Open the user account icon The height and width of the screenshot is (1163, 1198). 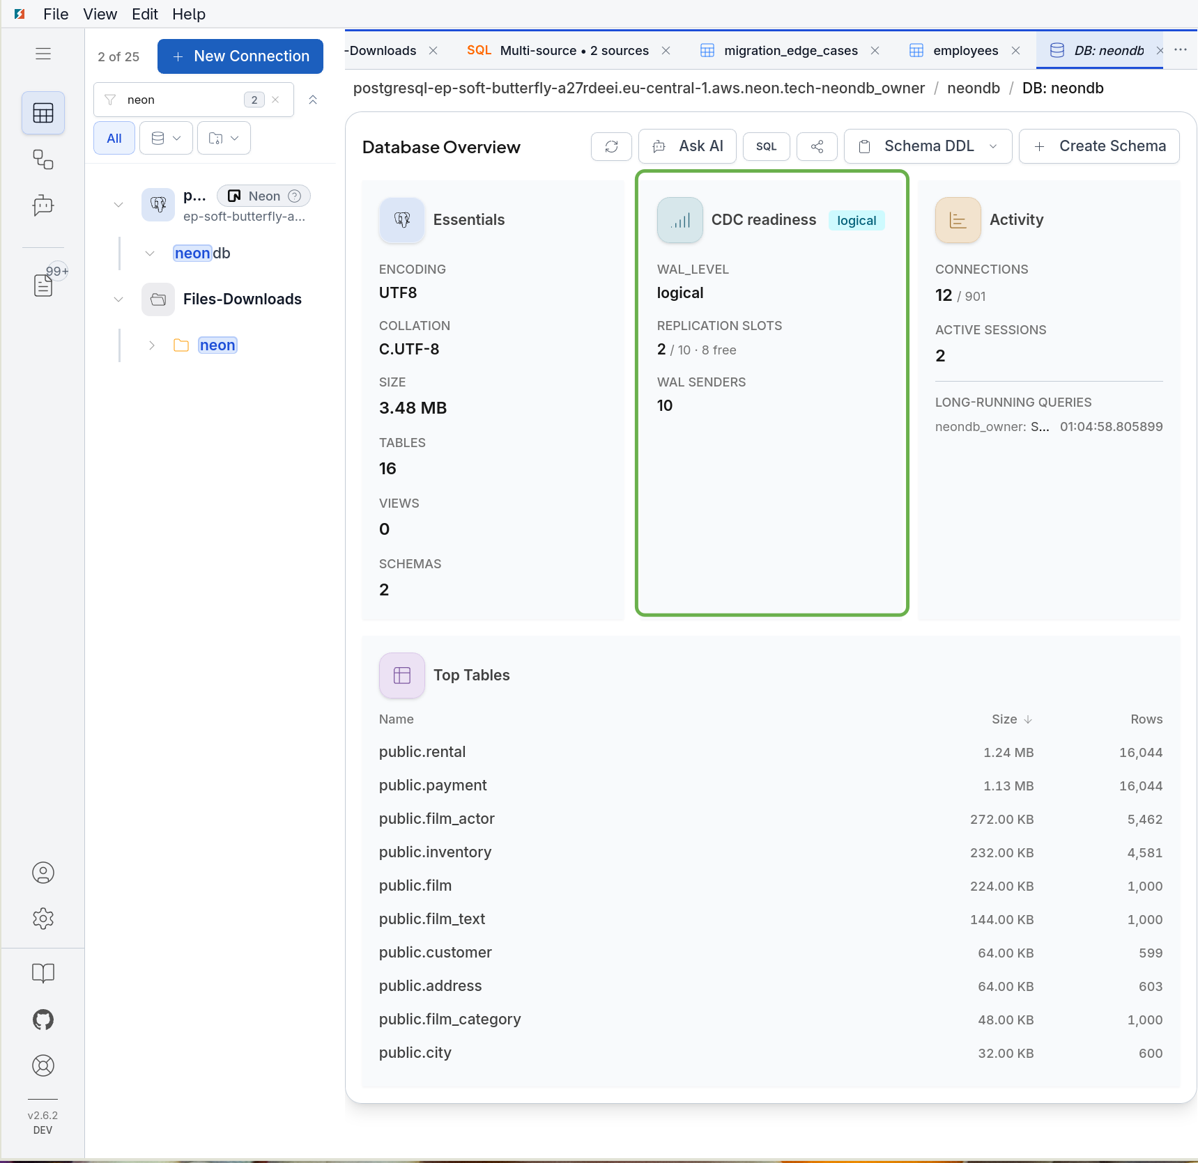point(43,873)
